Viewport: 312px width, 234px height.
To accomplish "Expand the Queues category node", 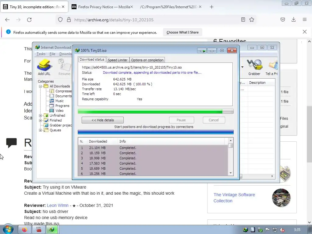I will pyautogui.click(x=40, y=130).
